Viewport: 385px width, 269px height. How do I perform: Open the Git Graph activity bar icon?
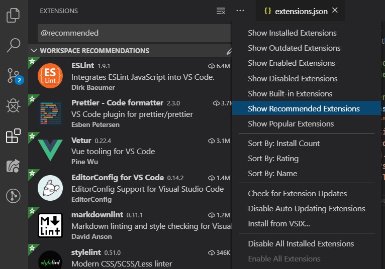pyautogui.click(x=13, y=196)
